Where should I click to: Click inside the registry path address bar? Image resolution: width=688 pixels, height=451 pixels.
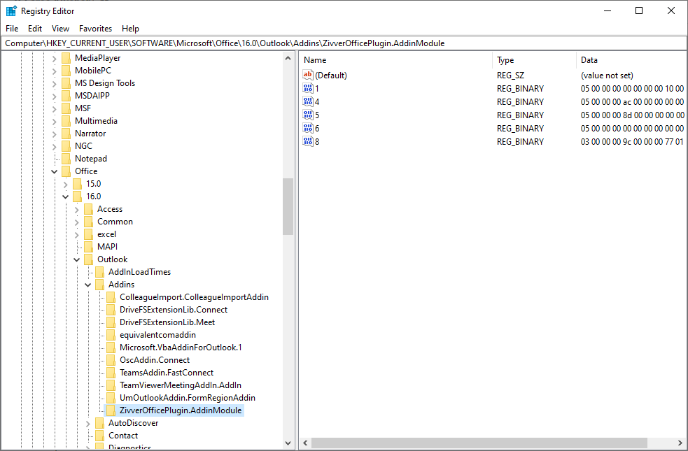tap(280, 43)
